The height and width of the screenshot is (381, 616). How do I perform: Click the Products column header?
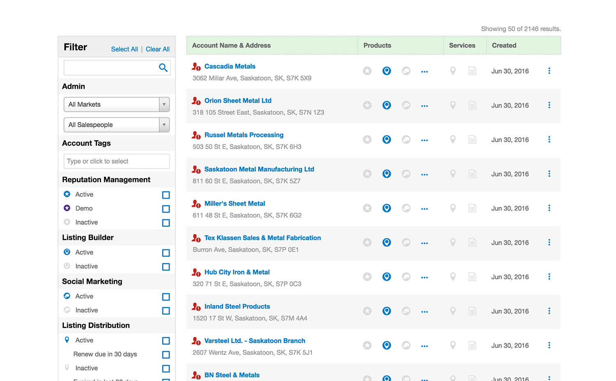point(377,45)
